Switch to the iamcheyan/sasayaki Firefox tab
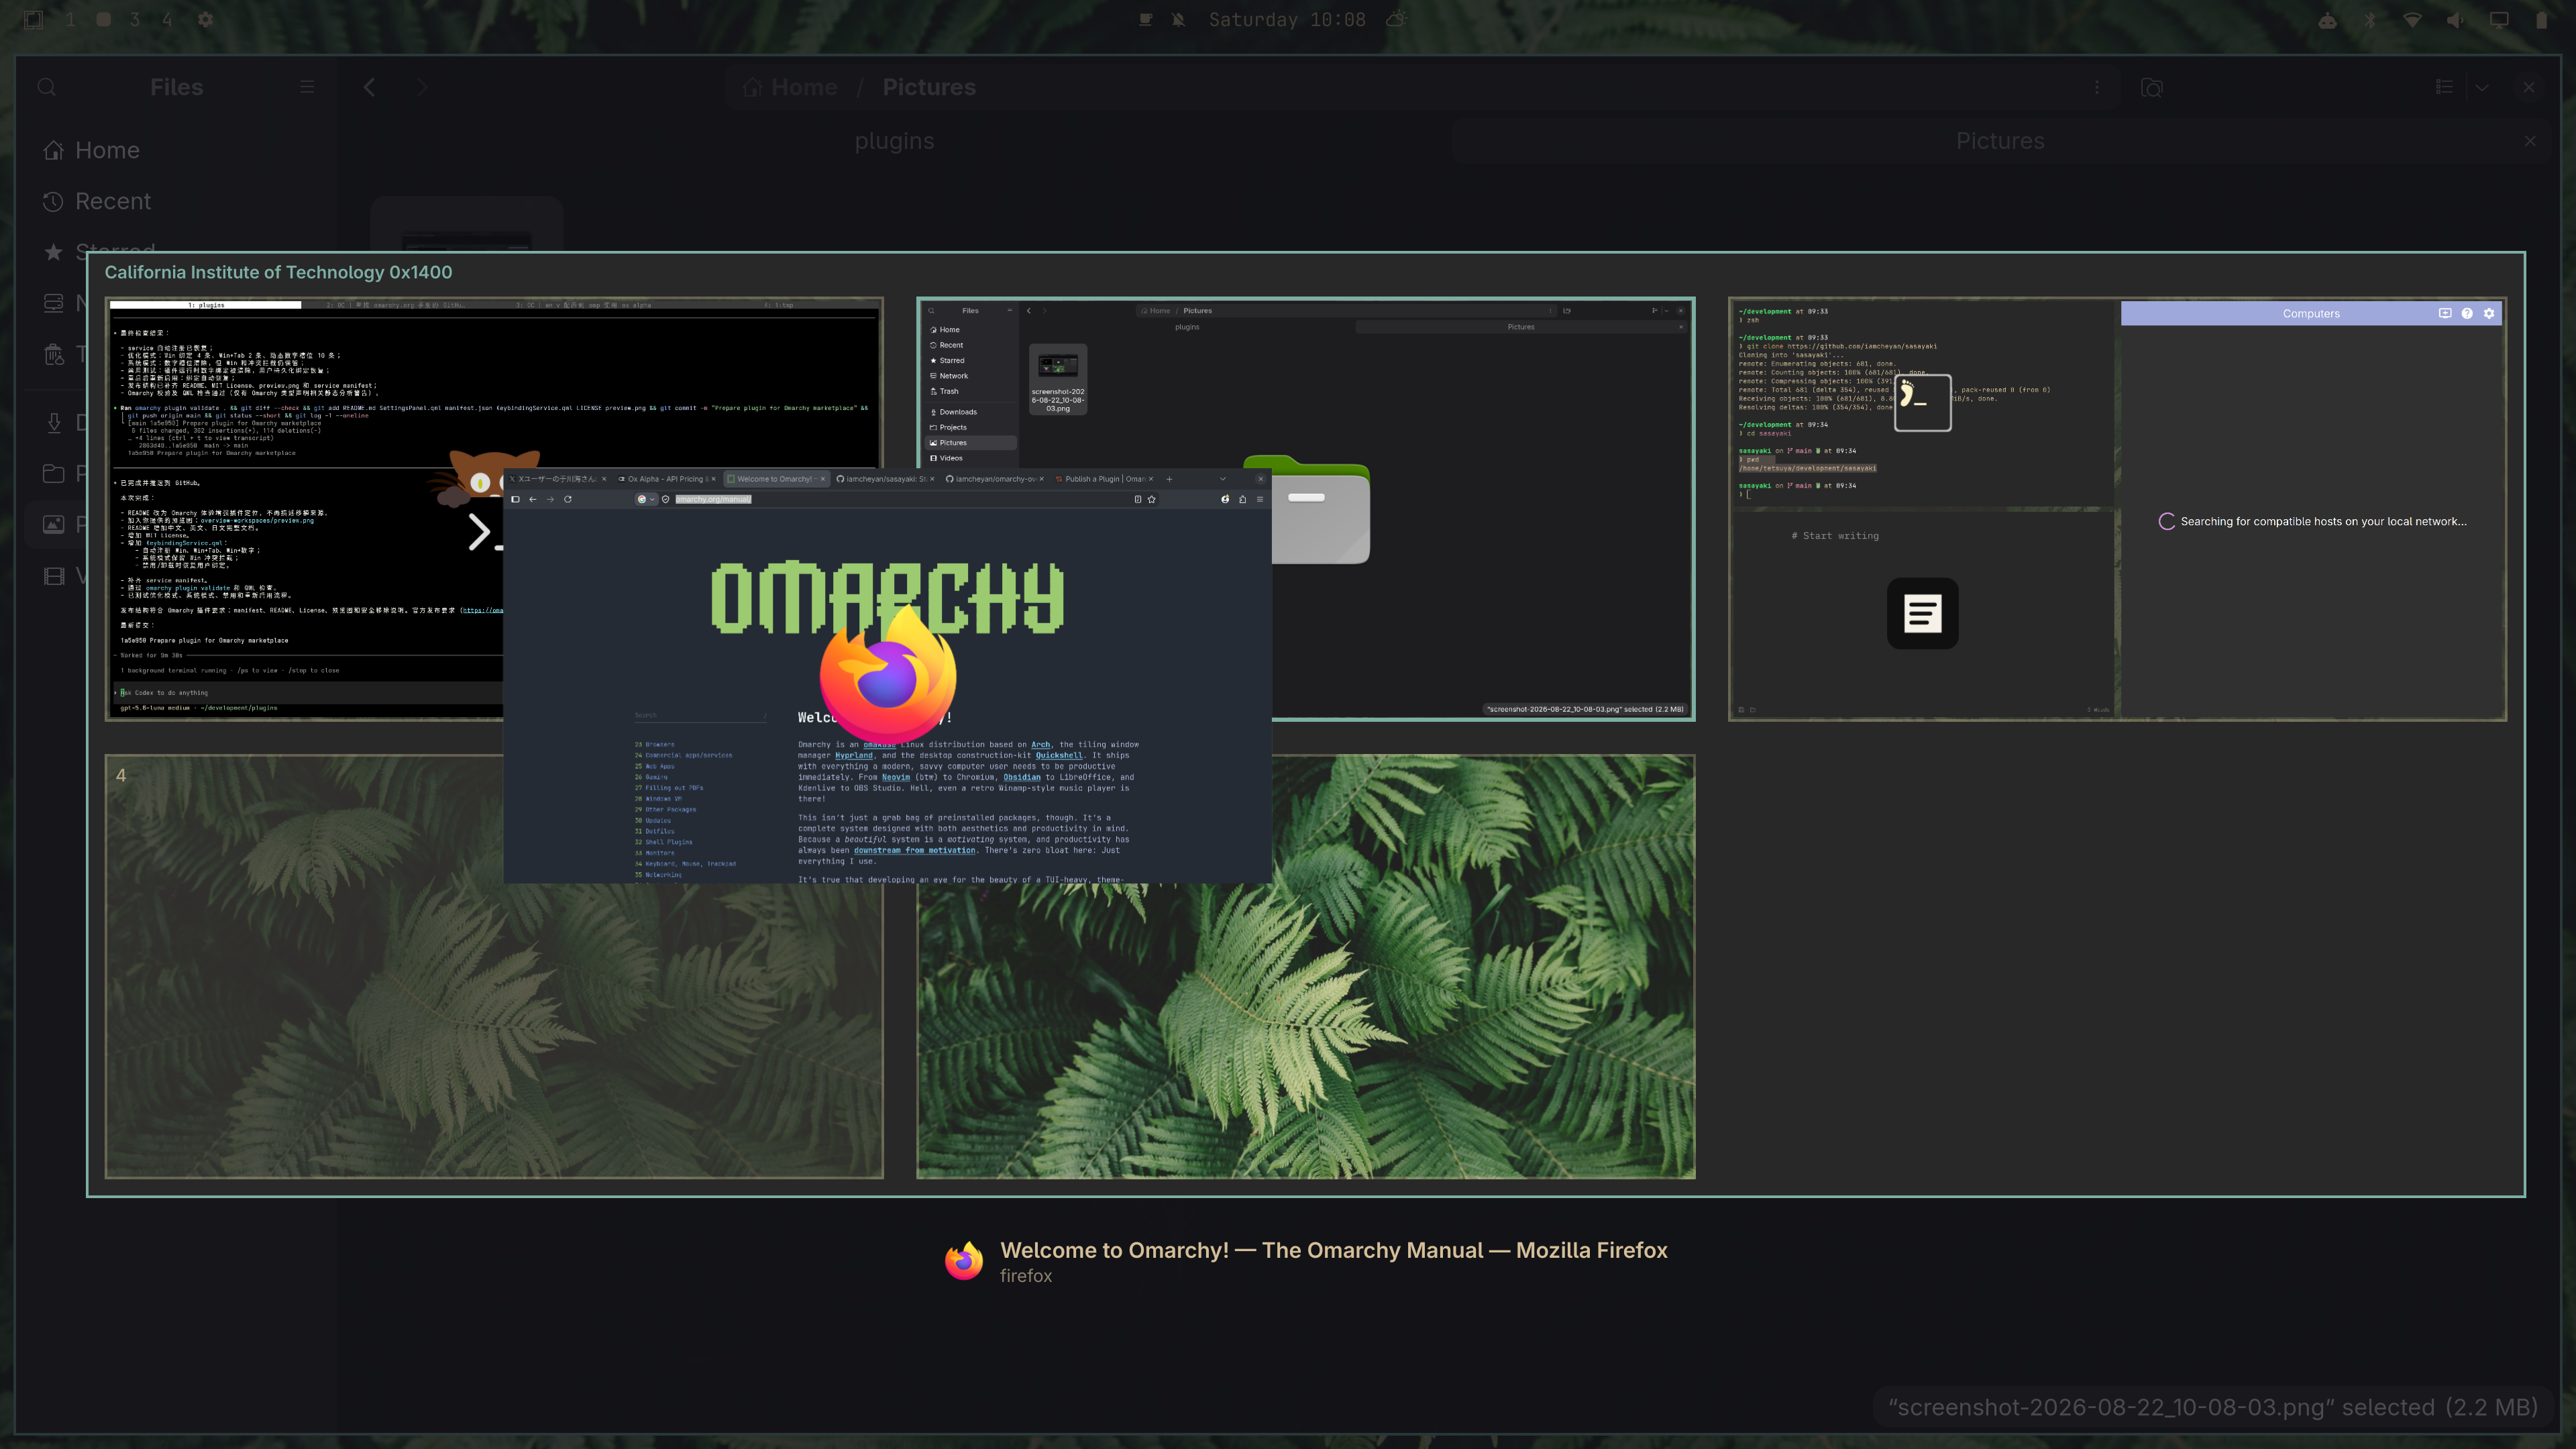2576x1449 pixels. (885, 479)
